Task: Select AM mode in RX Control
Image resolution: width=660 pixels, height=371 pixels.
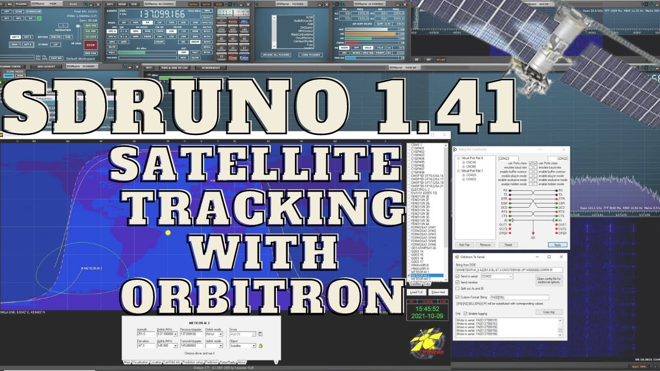Action: point(124,23)
